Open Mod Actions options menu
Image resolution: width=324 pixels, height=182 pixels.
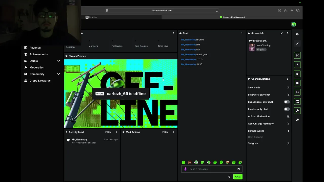(173, 132)
